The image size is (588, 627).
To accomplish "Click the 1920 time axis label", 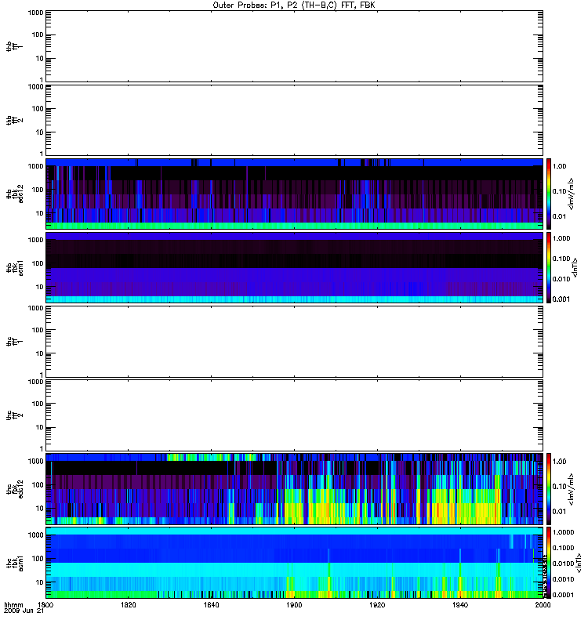I will pyautogui.click(x=377, y=606).
